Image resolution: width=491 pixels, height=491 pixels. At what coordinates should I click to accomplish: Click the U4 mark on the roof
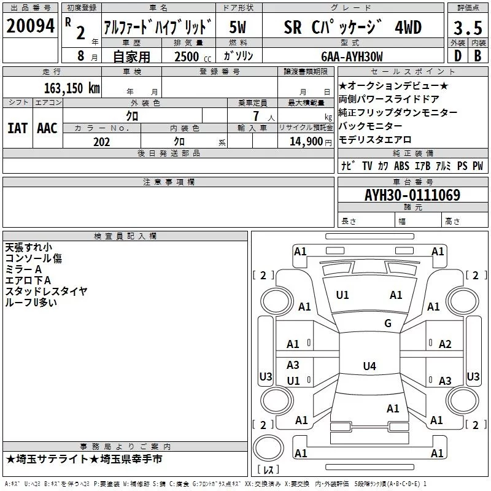coord(369,366)
